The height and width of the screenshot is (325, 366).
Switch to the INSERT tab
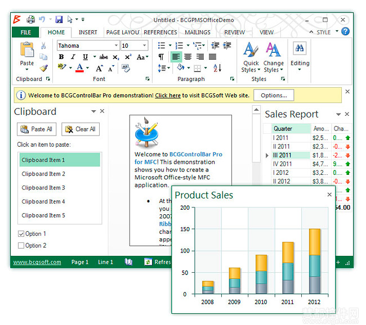tap(88, 33)
